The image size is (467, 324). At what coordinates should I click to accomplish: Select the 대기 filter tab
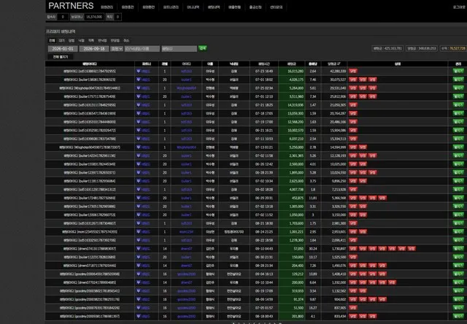tap(61, 40)
